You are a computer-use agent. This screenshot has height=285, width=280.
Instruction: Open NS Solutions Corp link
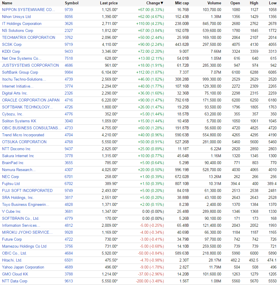[17, 30]
